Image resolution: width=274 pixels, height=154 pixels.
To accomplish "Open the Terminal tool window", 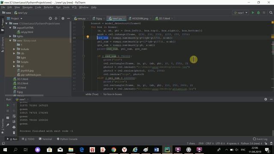I will pyautogui.click(x=45, y=139).
